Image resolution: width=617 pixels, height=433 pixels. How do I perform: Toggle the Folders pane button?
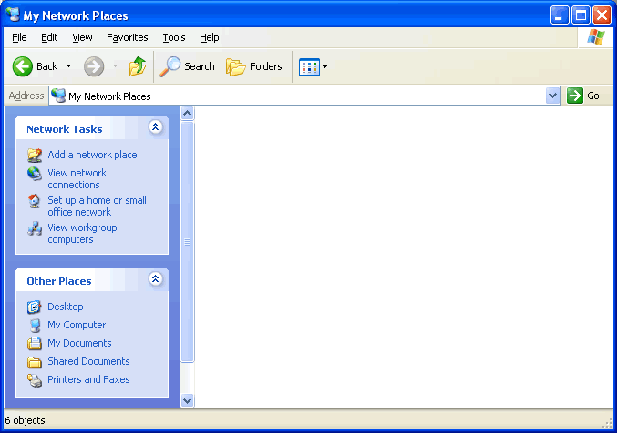254,66
